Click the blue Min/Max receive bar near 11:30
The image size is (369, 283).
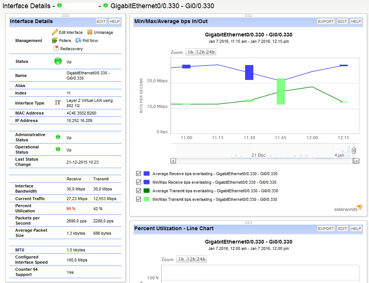249,73
